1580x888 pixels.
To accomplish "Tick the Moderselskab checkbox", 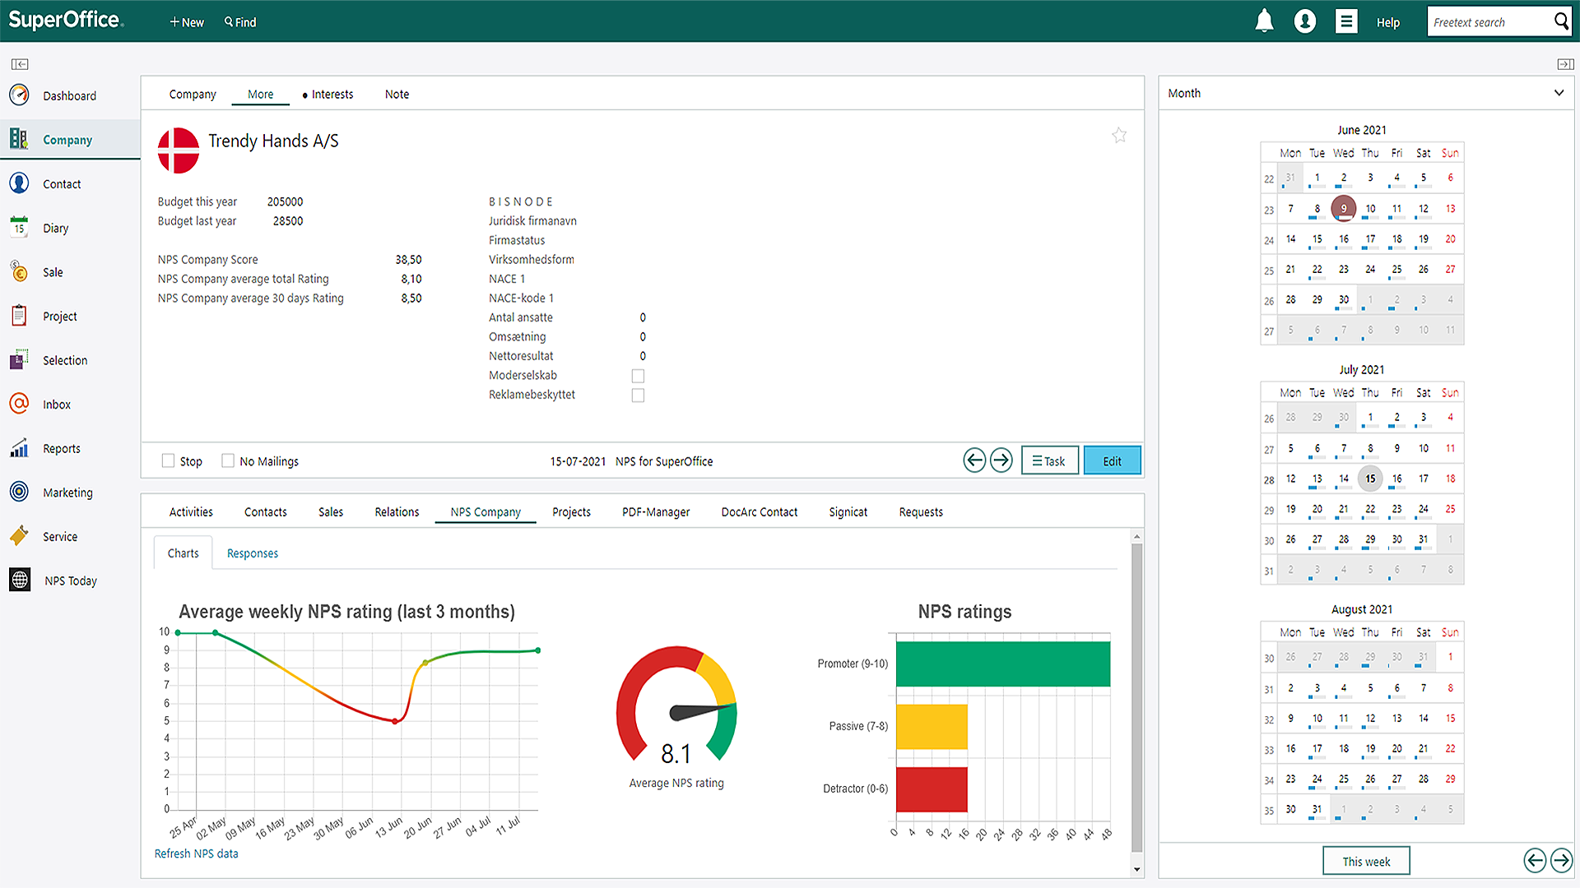I will point(638,376).
